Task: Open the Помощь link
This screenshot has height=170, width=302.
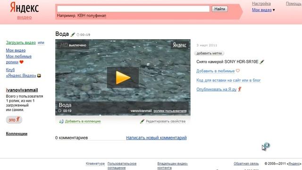Action: (294, 3)
